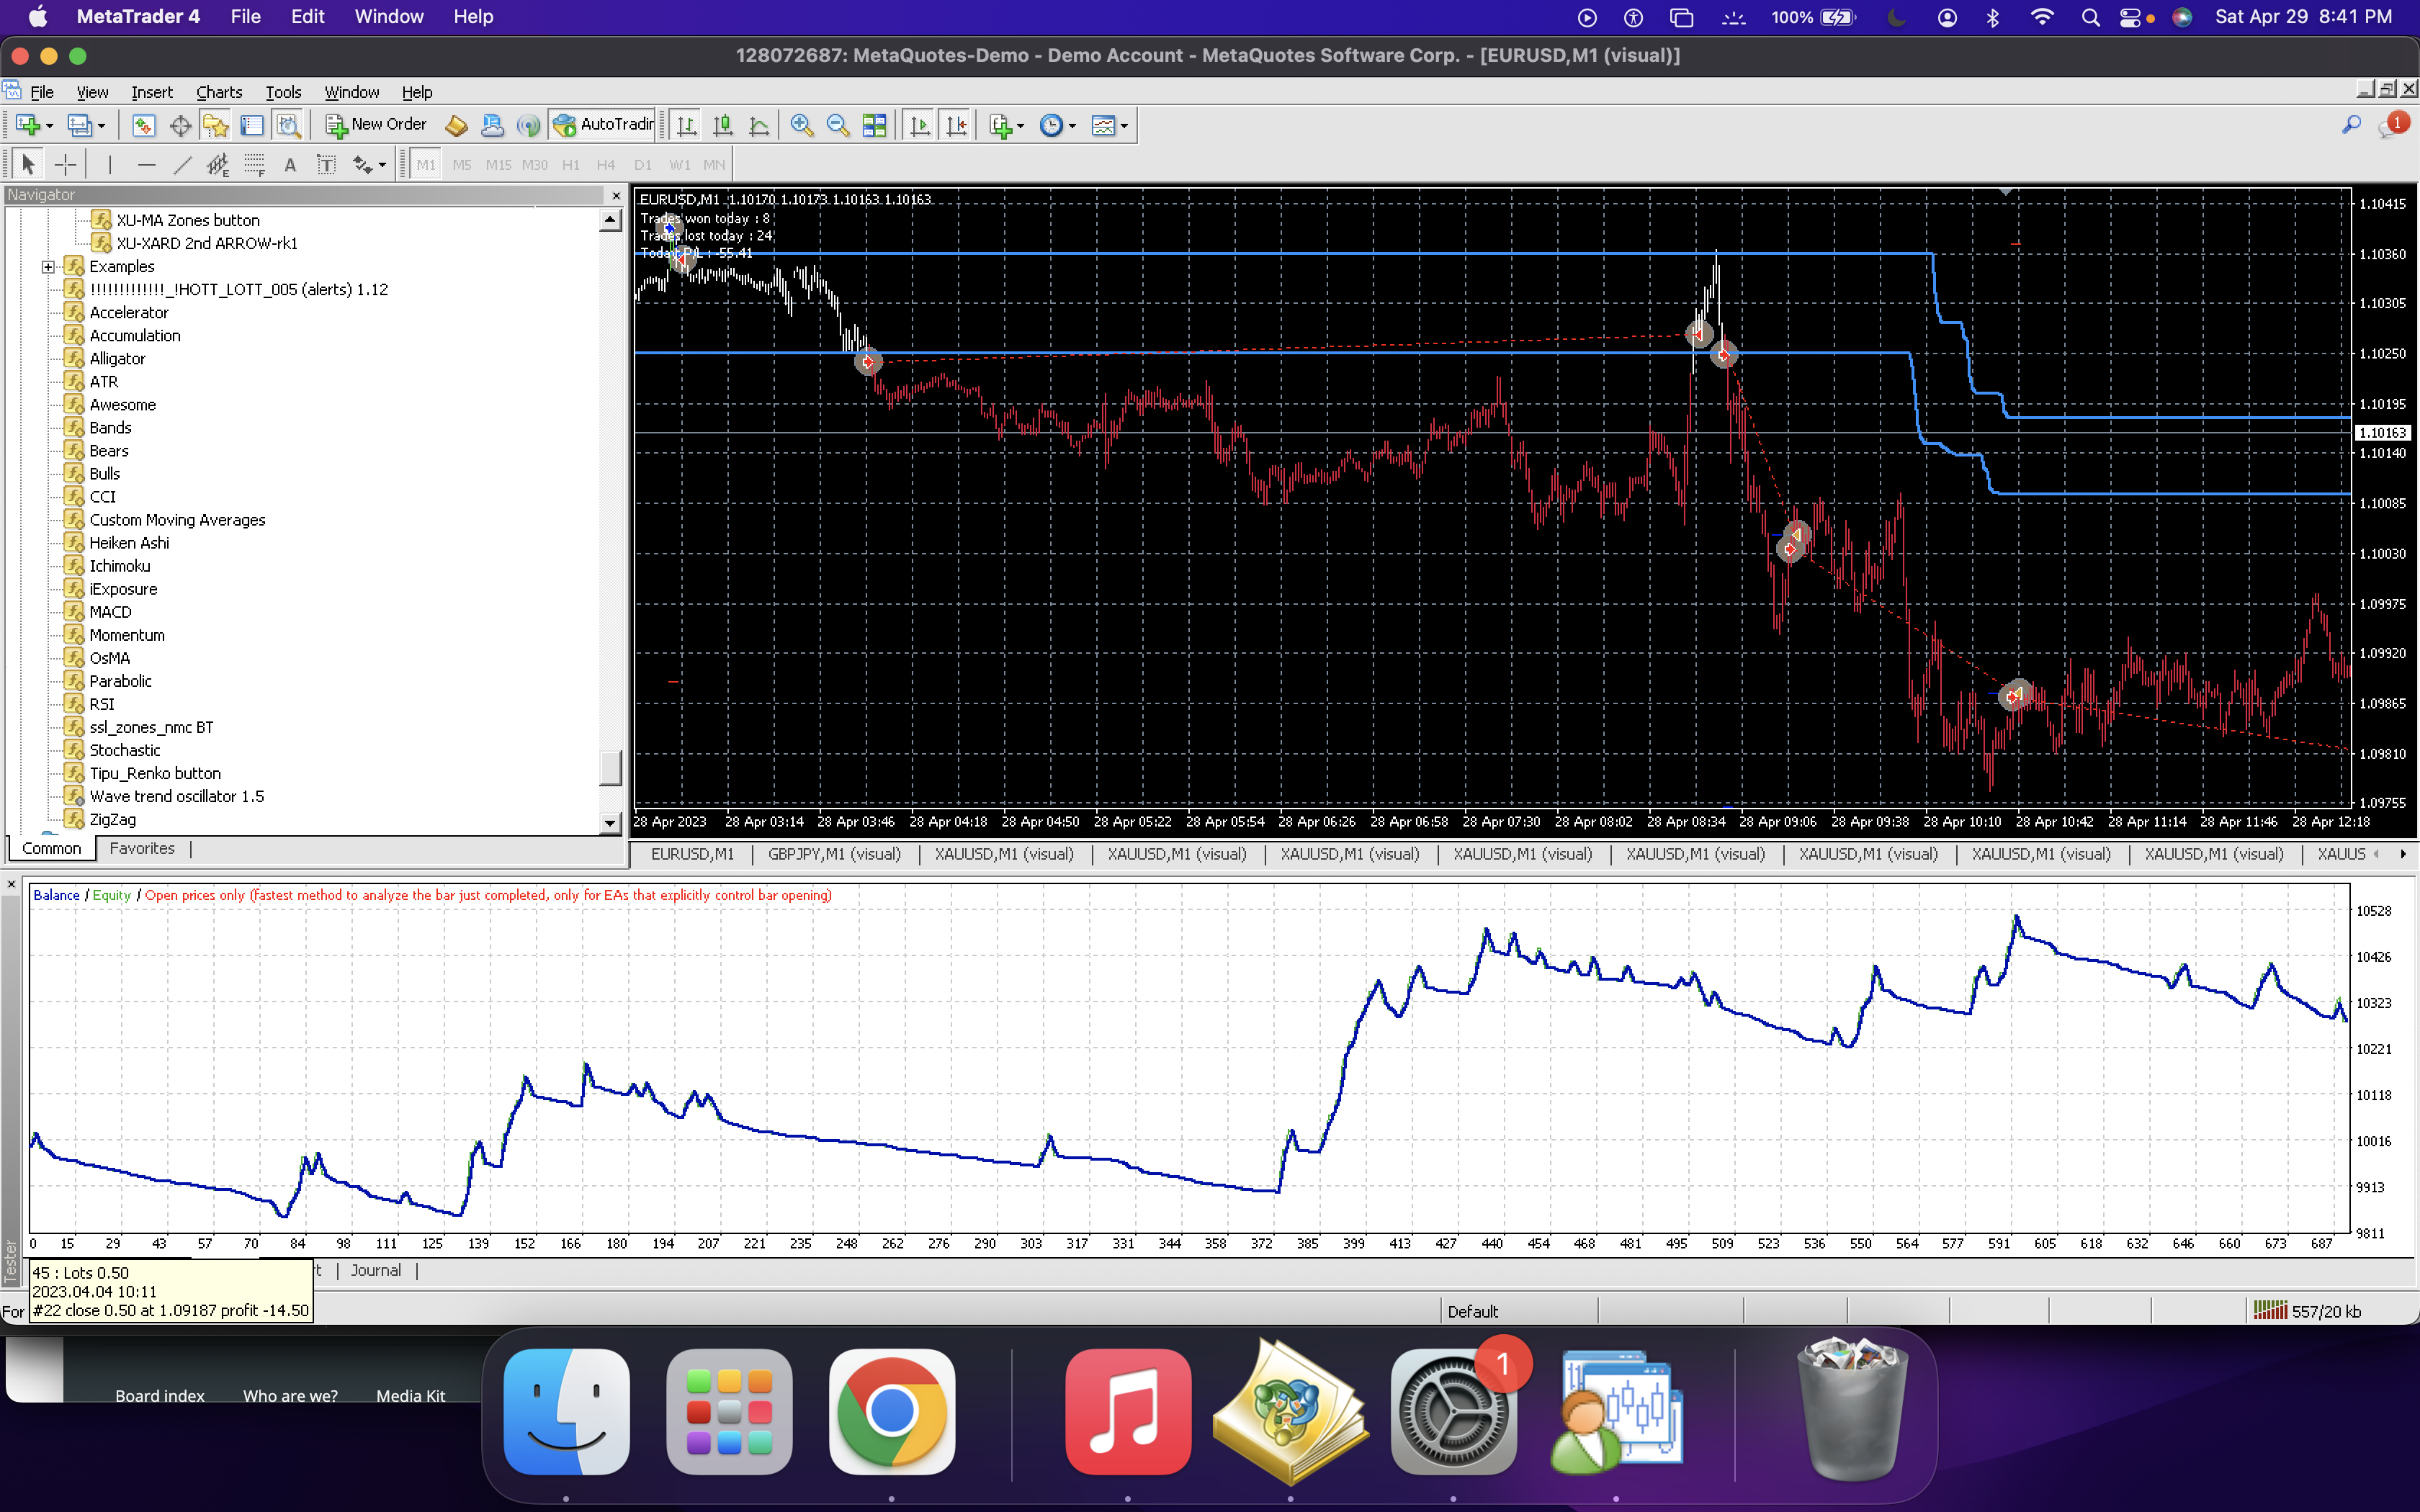This screenshot has height=1512, width=2420.
Task: Click the New Order button
Action: click(x=377, y=125)
